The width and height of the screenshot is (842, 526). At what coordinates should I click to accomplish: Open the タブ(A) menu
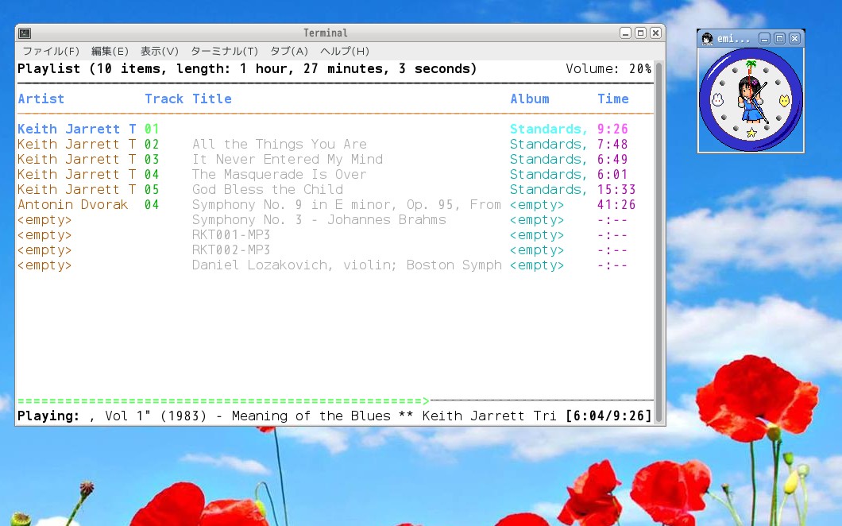(x=289, y=51)
